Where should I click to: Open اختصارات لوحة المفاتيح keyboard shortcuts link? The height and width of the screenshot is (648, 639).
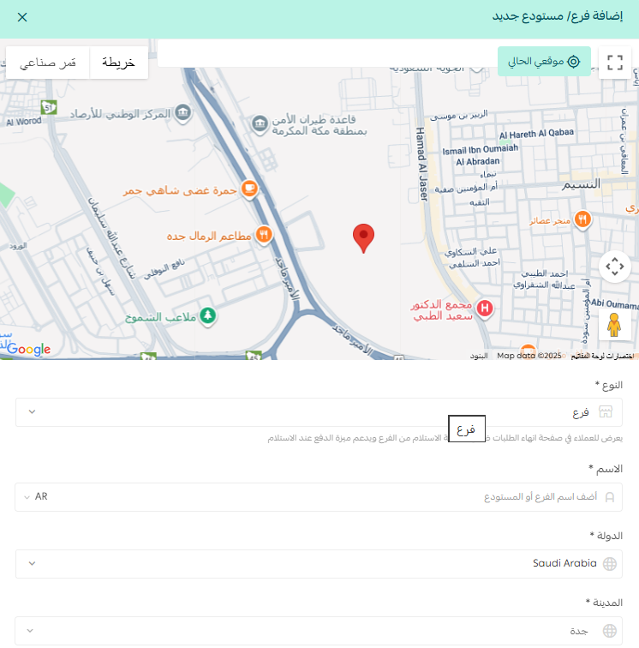602,356
